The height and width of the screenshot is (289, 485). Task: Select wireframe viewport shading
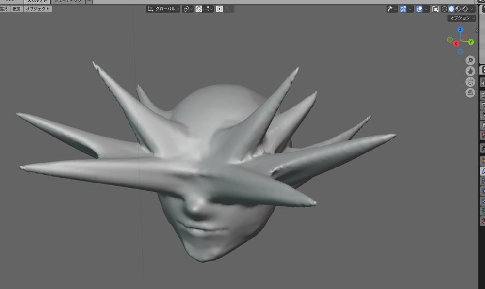pos(444,9)
